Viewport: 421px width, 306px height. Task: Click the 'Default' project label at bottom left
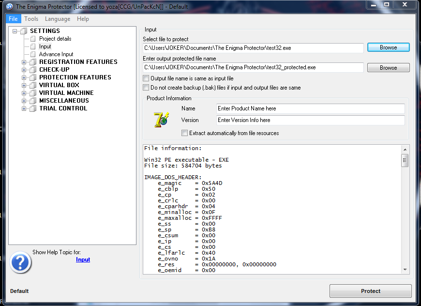coord(19,291)
